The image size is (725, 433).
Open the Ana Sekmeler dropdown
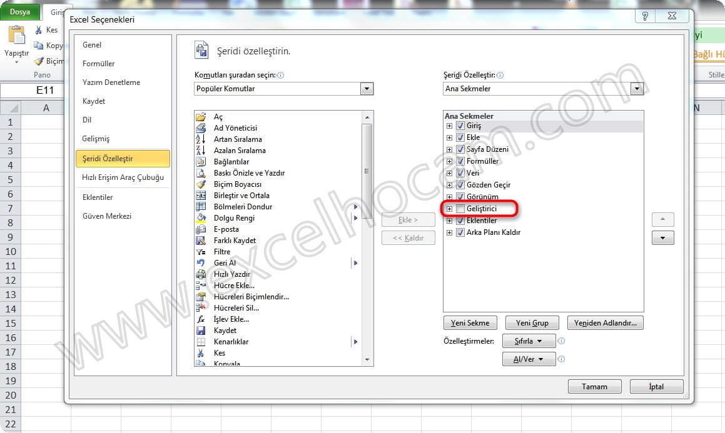click(637, 89)
